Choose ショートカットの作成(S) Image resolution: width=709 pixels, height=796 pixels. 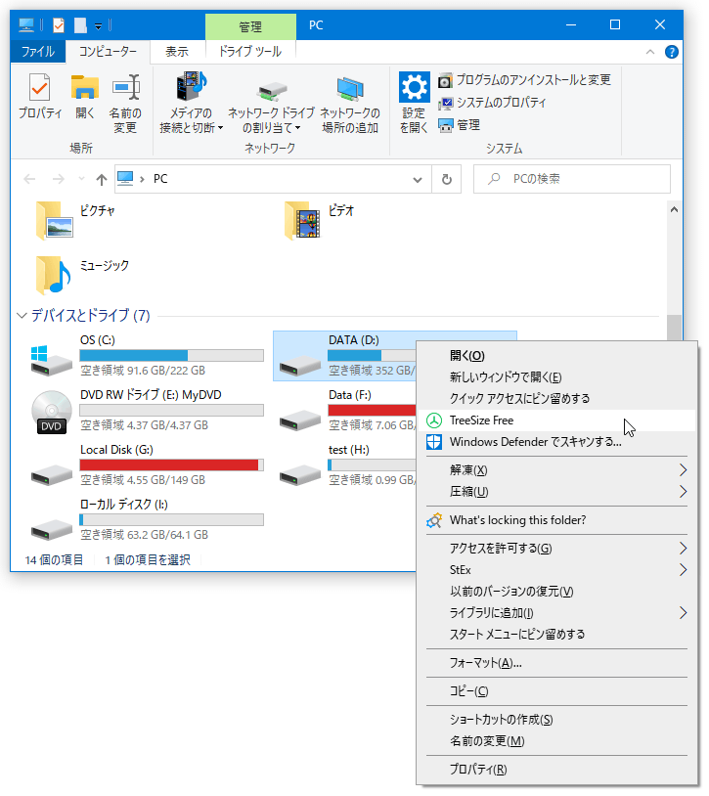(x=556, y=720)
